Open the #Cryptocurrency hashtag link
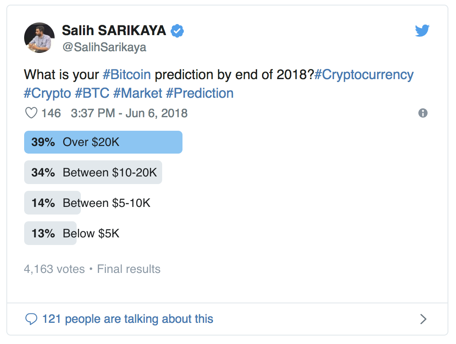Viewport: 456px width, 344px height. (x=364, y=74)
